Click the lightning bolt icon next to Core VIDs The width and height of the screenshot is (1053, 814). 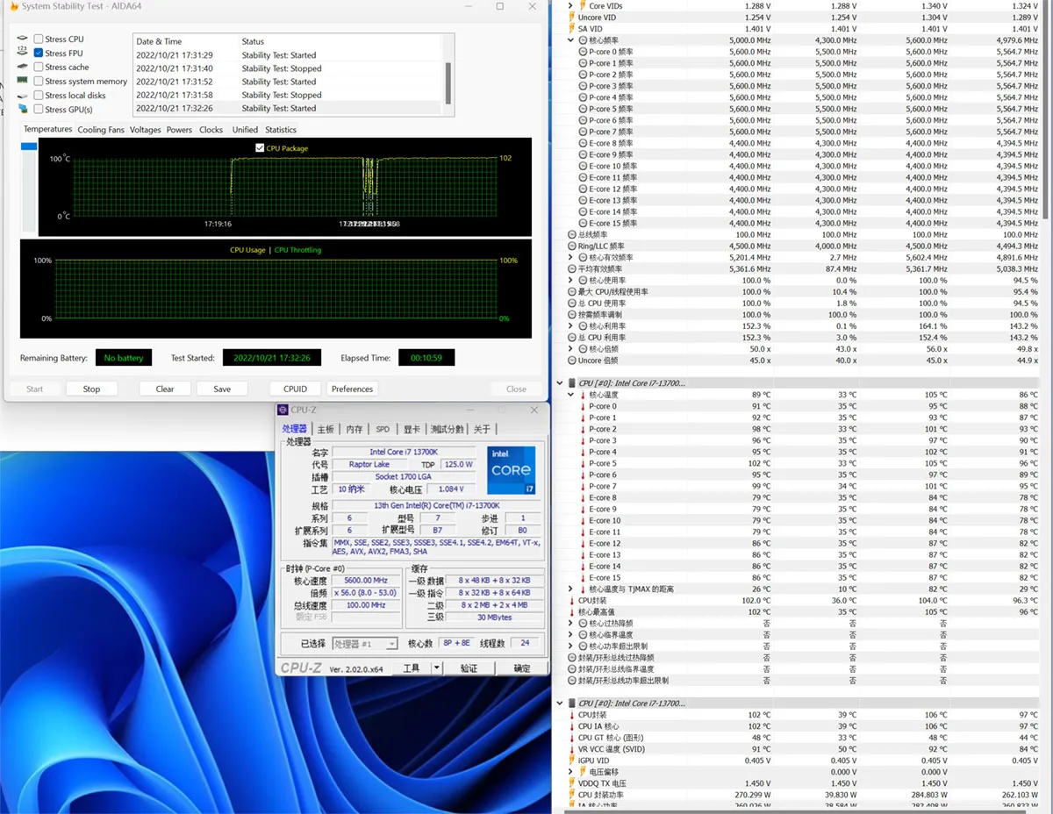coord(582,6)
